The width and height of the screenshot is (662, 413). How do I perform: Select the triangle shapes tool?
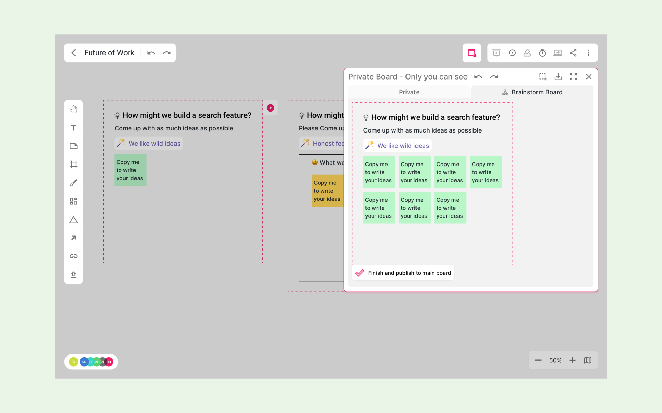[73, 220]
